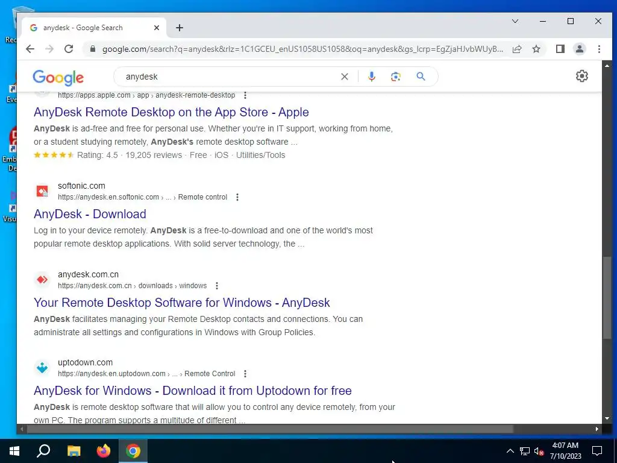Open Windows taskbar search
The image size is (617, 463).
(x=43, y=451)
